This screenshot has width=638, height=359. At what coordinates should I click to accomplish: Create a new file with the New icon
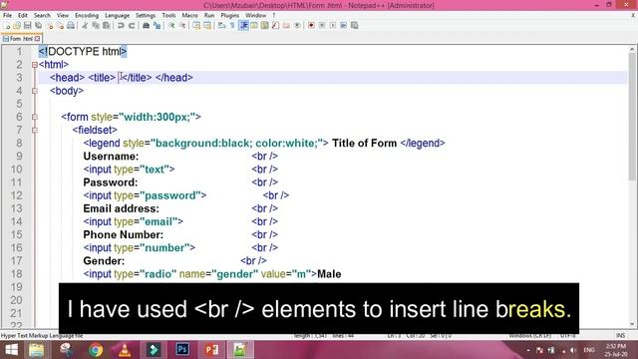point(7,25)
